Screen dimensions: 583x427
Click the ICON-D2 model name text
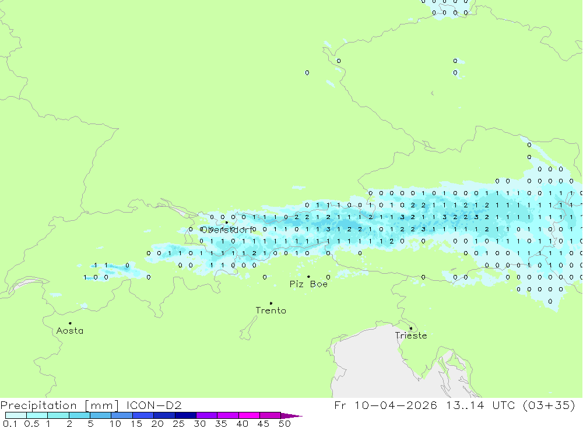pos(154,405)
